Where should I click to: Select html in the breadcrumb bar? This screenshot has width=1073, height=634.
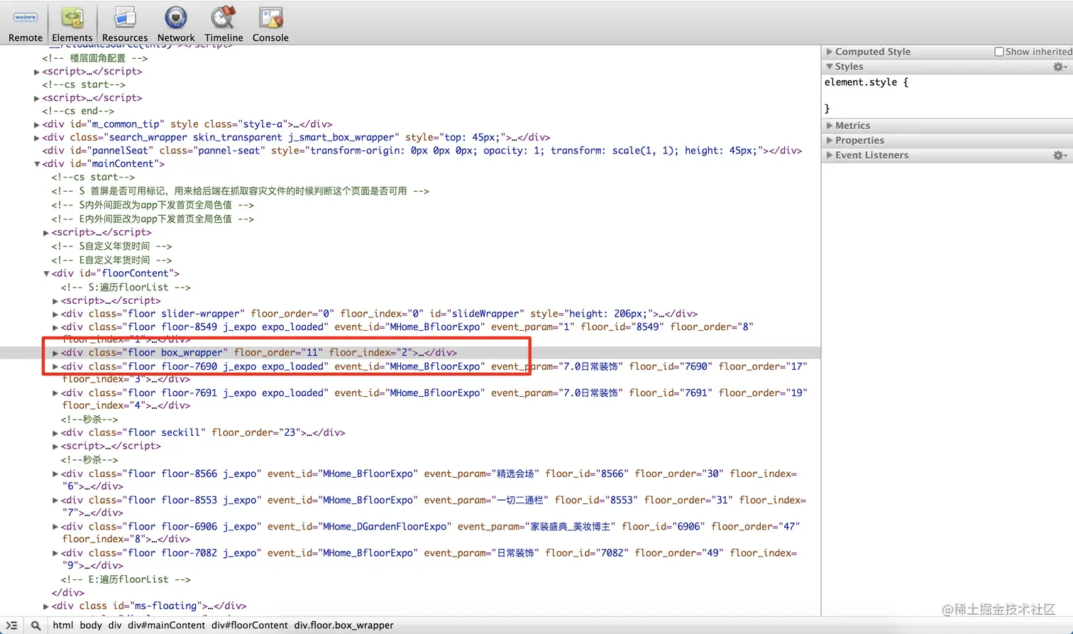[62, 625]
